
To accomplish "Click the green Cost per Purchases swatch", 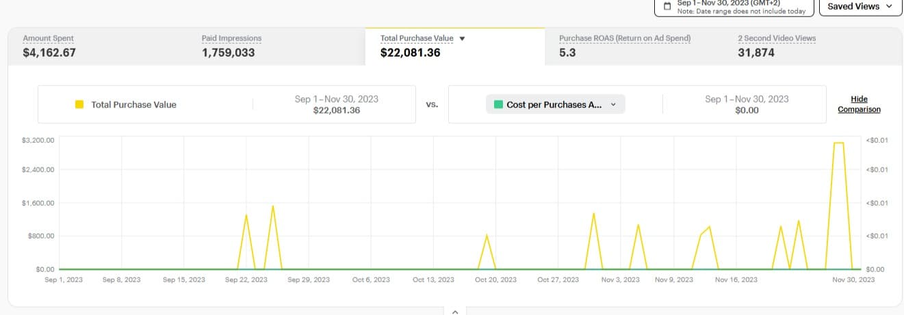I will pos(498,105).
